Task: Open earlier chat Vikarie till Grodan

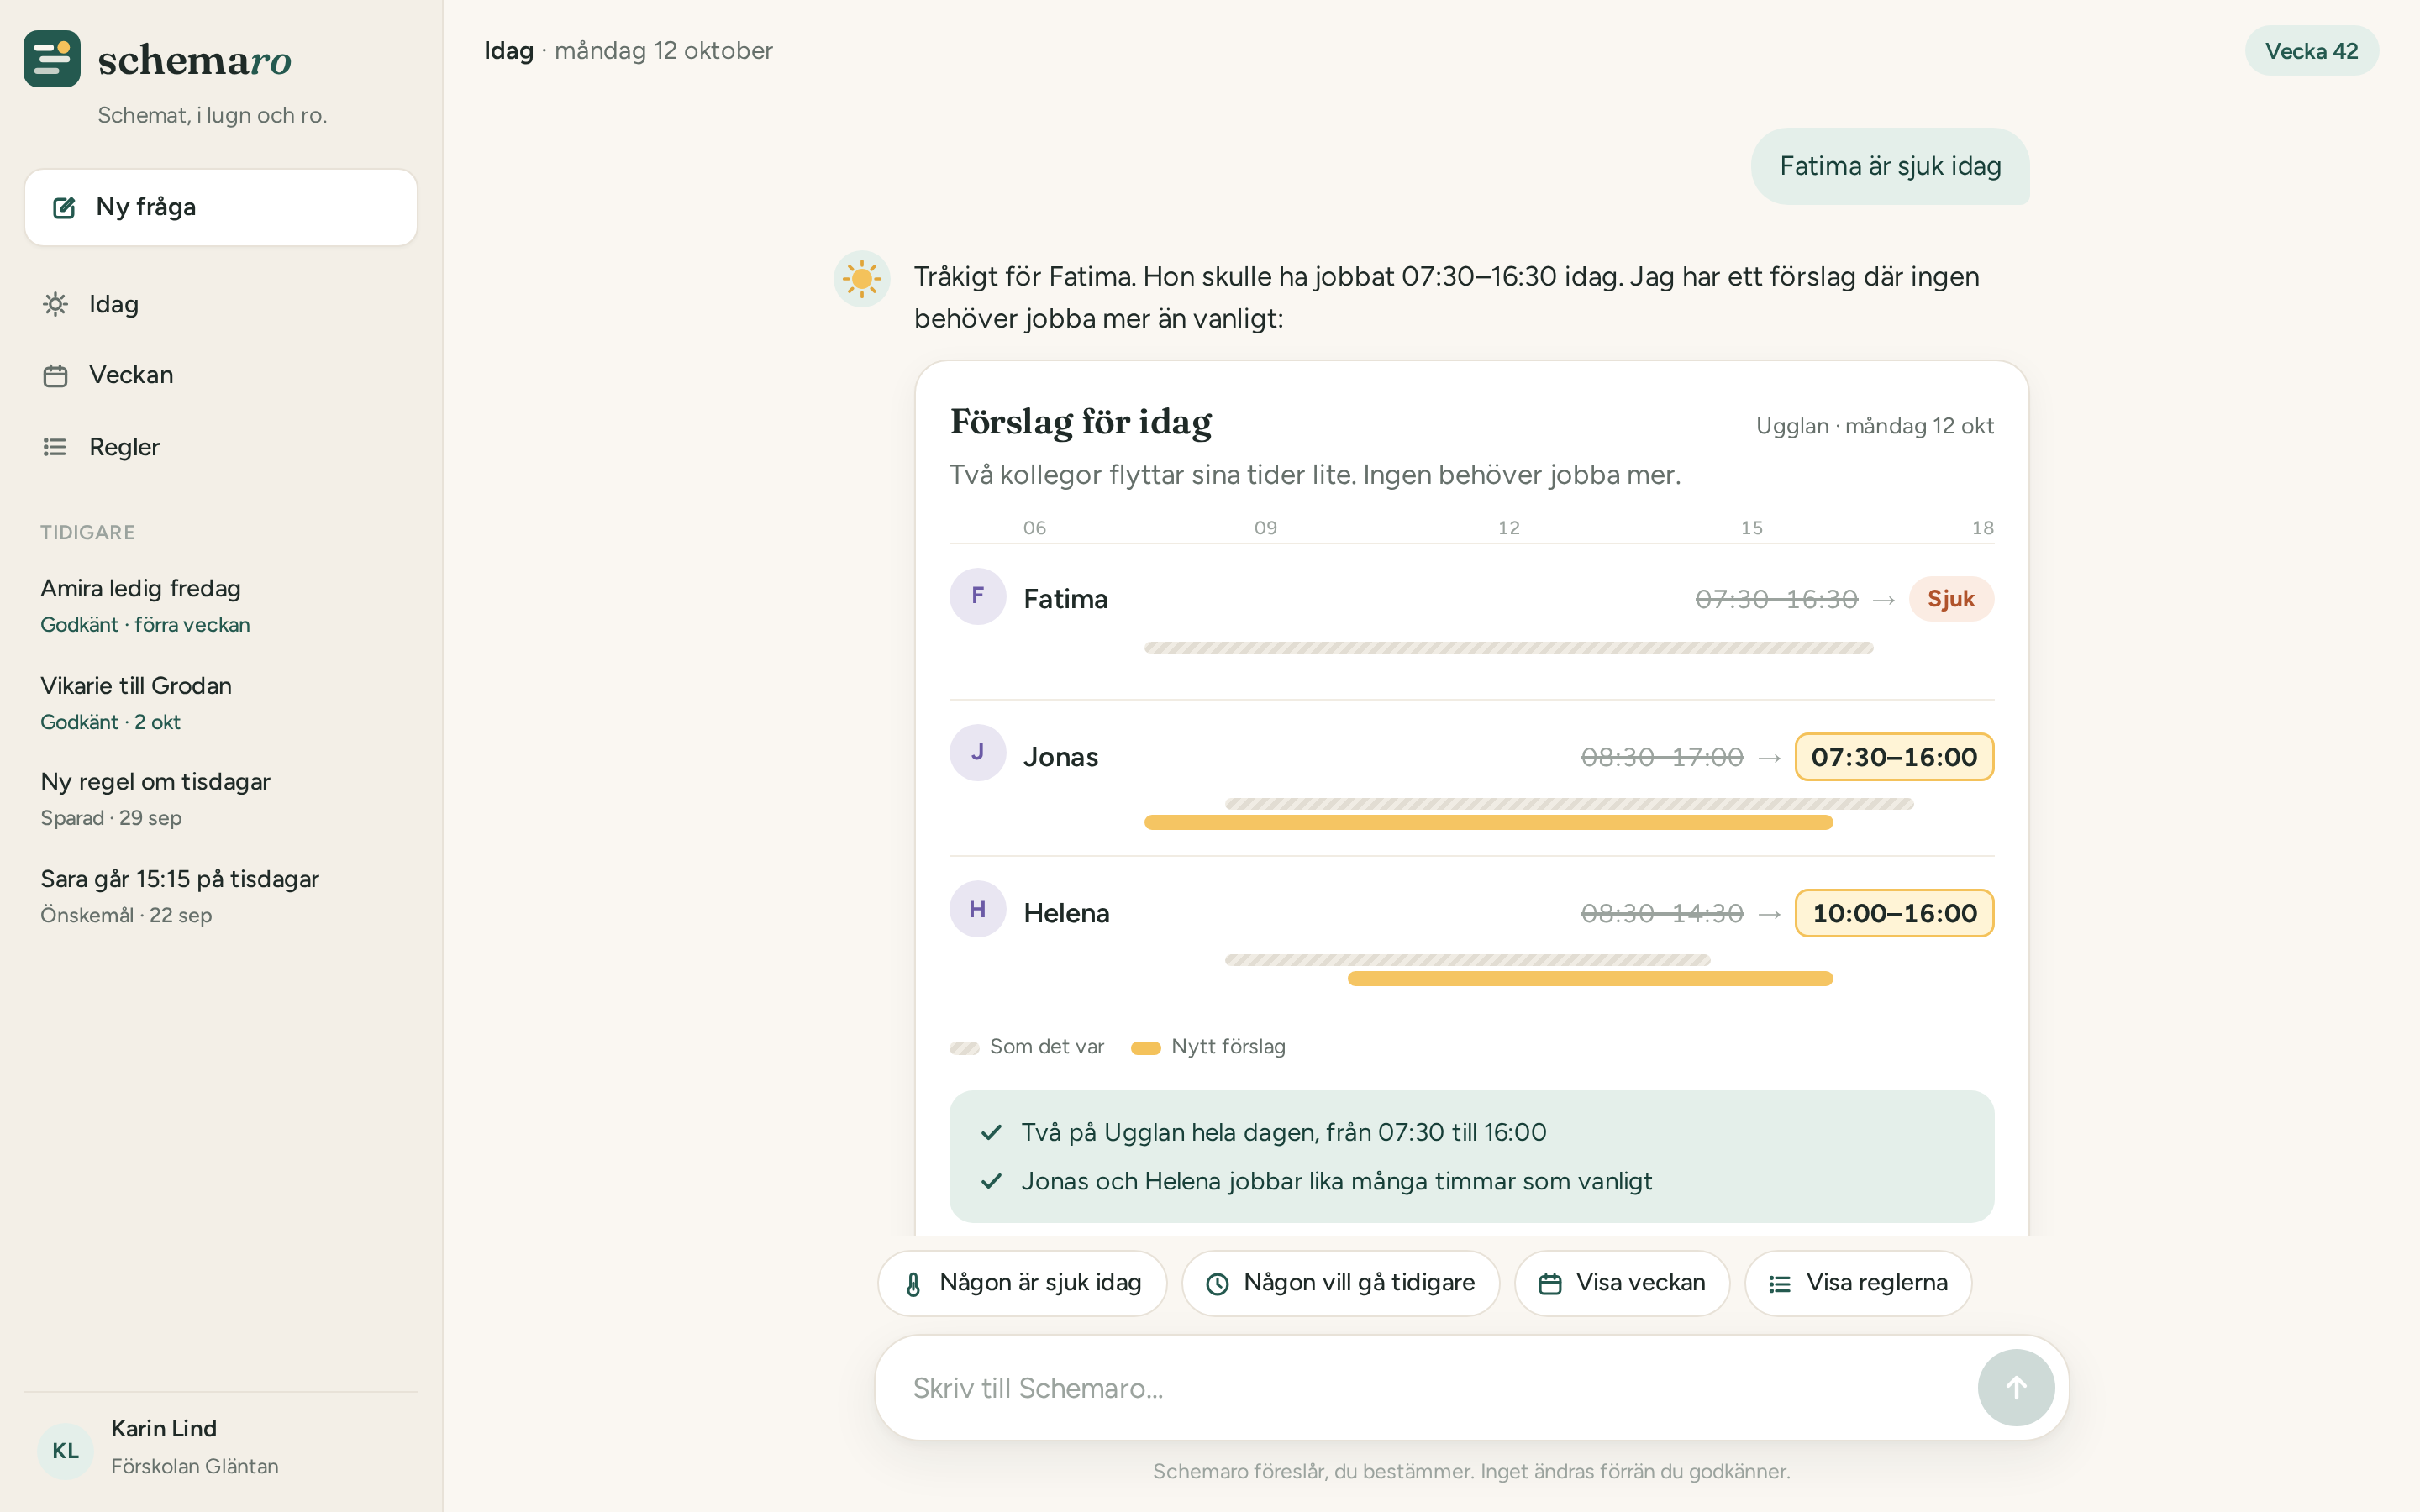Action: pyautogui.click(x=221, y=702)
